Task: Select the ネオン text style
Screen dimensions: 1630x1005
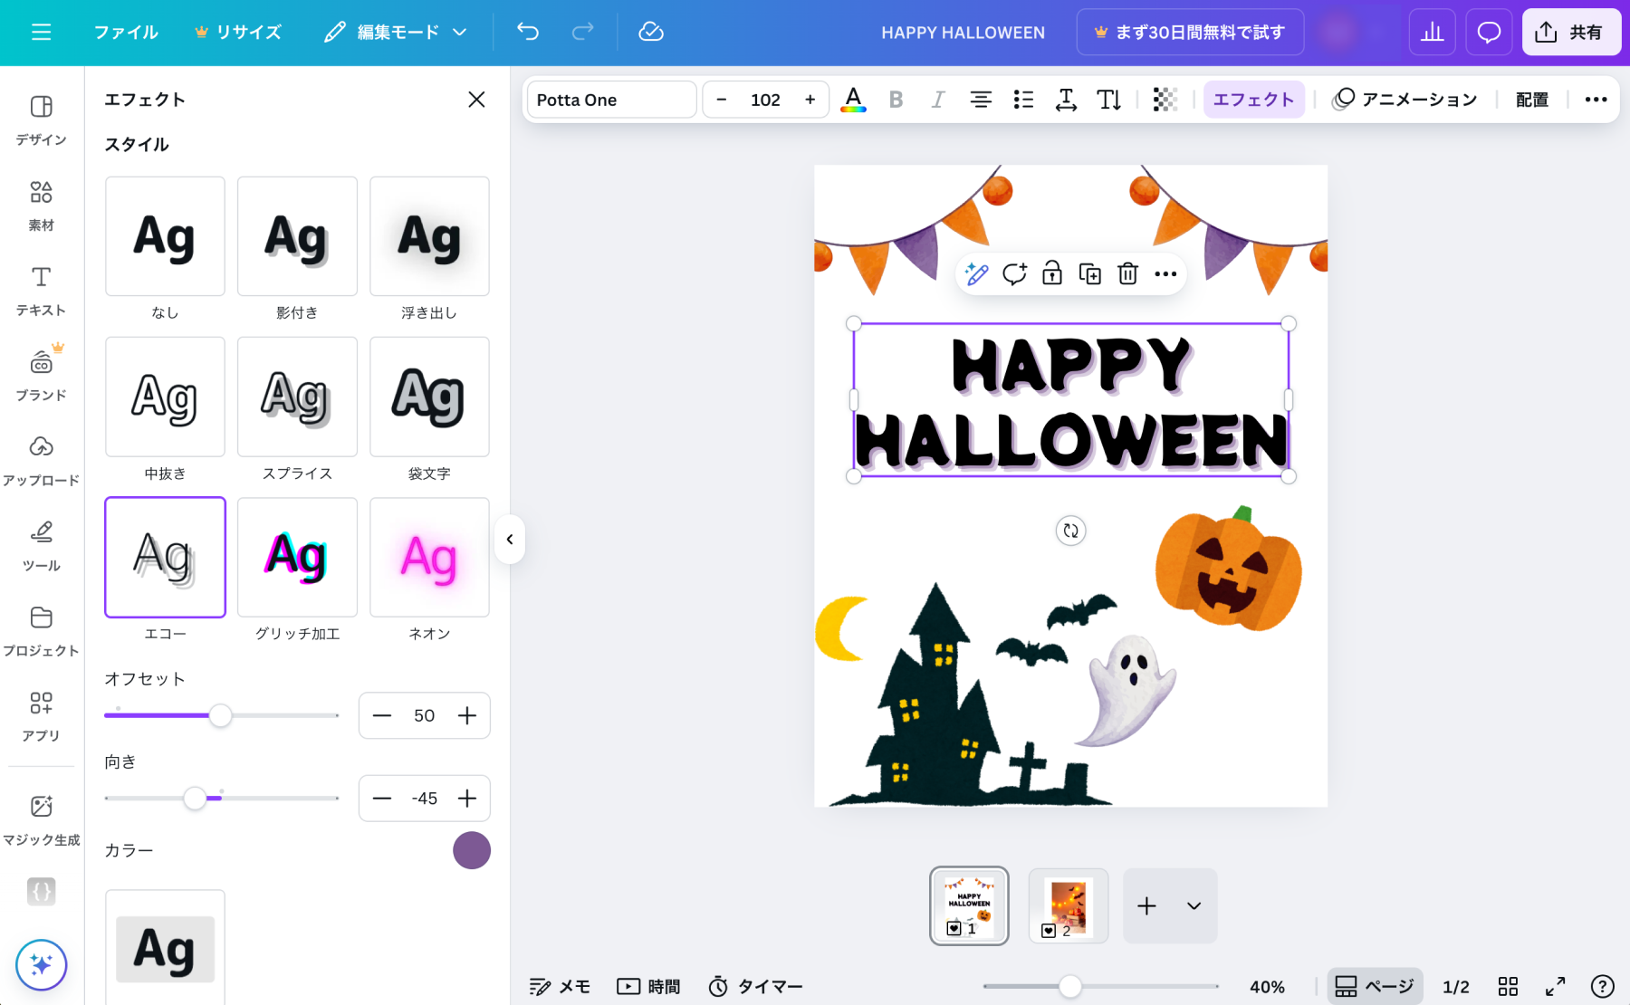Action: (429, 558)
